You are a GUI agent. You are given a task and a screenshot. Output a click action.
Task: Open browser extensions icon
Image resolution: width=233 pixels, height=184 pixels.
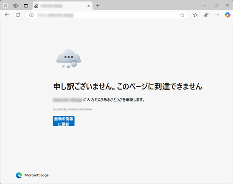[x=206, y=15]
